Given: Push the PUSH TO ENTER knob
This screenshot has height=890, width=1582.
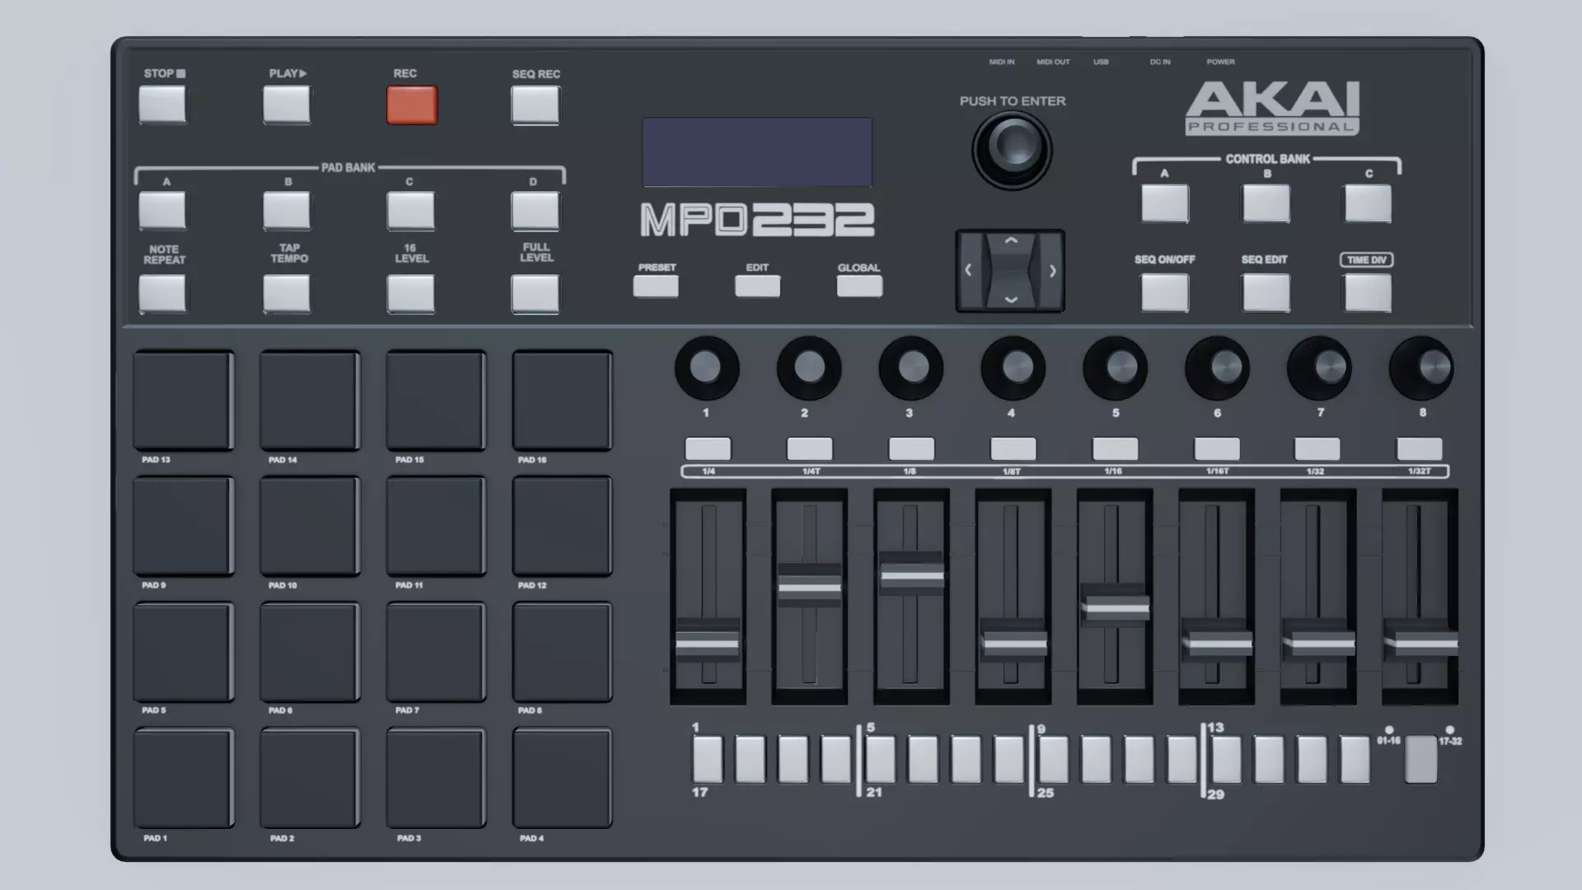Looking at the screenshot, I should click(x=1012, y=149).
